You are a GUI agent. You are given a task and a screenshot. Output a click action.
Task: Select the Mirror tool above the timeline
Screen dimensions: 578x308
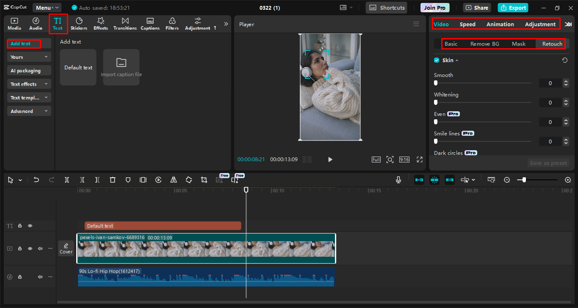coord(173,180)
